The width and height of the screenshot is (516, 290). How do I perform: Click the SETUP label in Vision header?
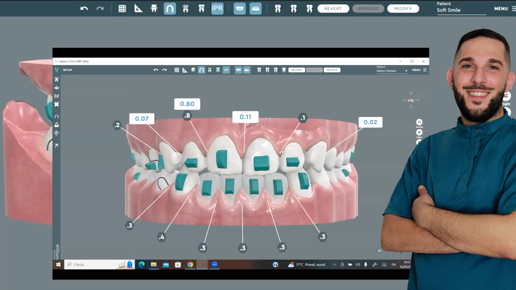click(x=67, y=70)
